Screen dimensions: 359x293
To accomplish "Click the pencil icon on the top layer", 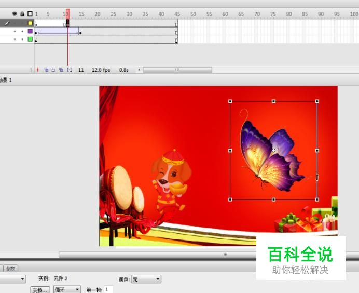I will click(7, 23).
